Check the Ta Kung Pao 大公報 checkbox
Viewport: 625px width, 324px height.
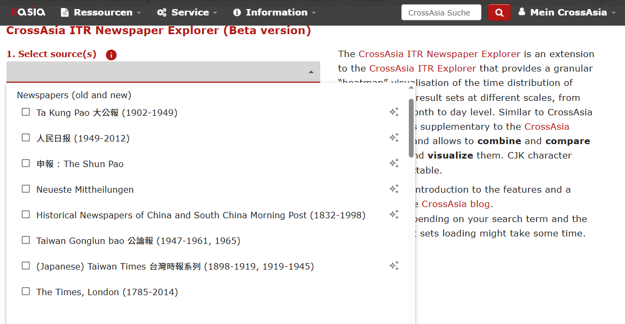(x=26, y=112)
